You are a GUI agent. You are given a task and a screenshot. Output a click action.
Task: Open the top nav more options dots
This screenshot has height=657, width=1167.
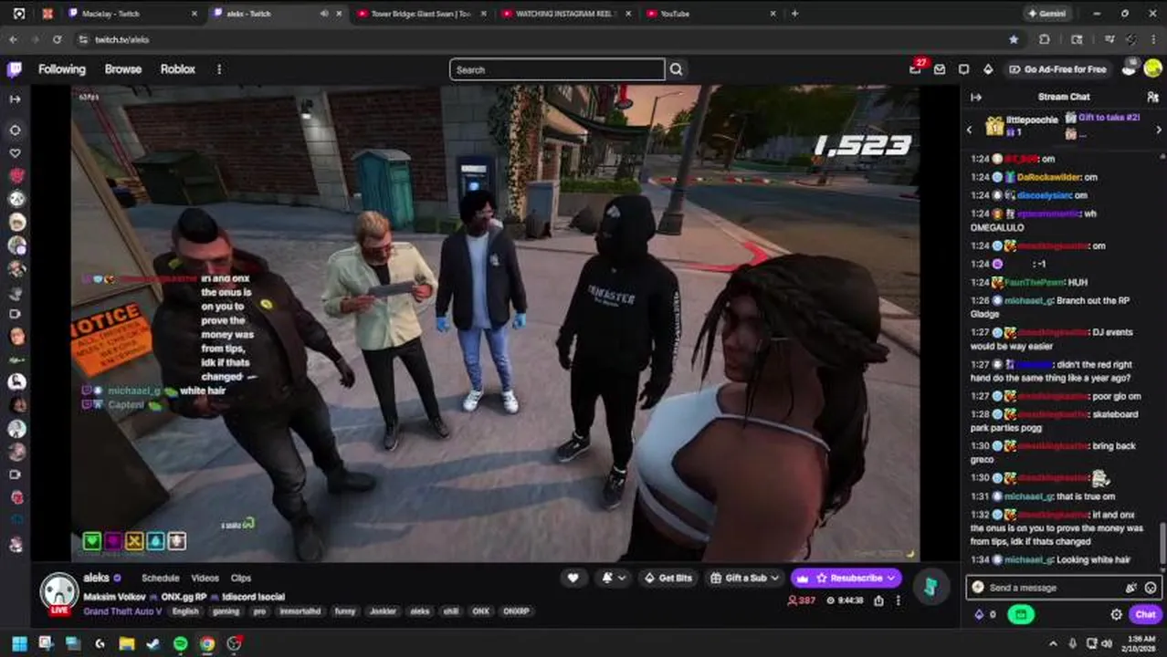click(218, 69)
